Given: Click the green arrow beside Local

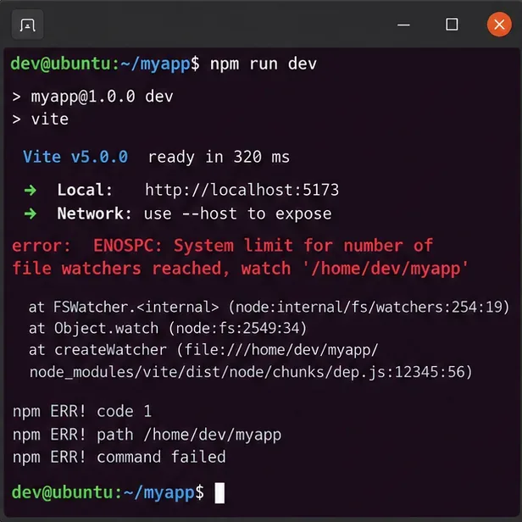Looking at the screenshot, I should (31, 191).
